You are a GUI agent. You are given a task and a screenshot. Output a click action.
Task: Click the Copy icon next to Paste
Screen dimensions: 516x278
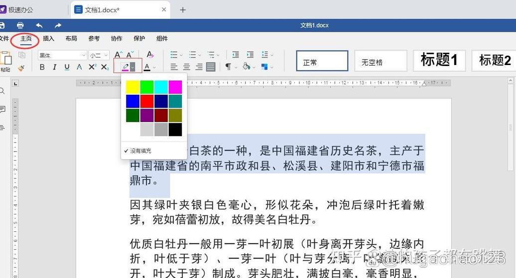coord(22,55)
